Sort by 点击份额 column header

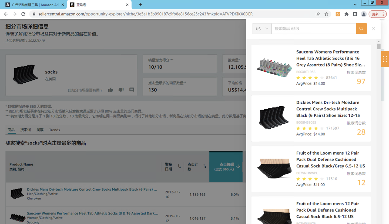point(226,167)
